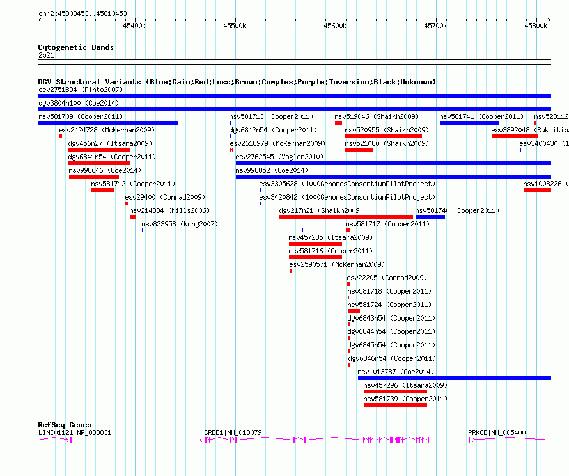
Task: Click nsv581739 (Cooper2011) label
Action: (405, 399)
